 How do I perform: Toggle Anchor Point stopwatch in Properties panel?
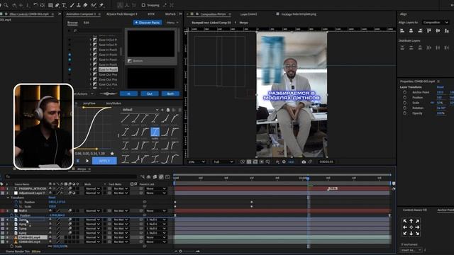click(x=404, y=92)
